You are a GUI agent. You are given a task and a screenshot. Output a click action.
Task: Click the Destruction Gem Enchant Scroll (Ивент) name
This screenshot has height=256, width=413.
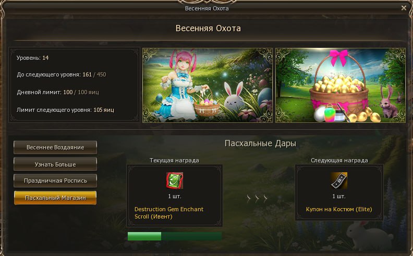169,213
